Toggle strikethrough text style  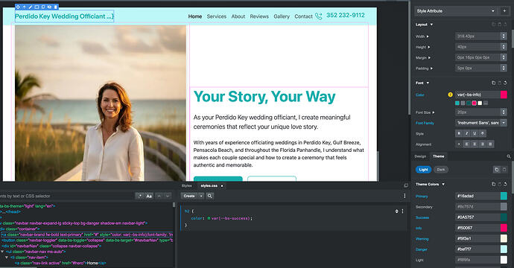482,134
